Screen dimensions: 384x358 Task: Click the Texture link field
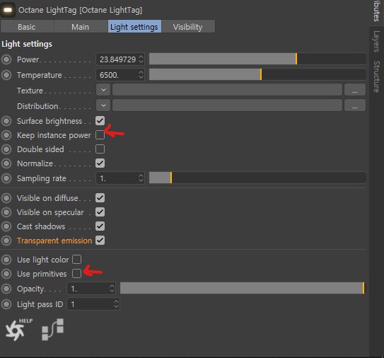pyautogui.click(x=227, y=90)
